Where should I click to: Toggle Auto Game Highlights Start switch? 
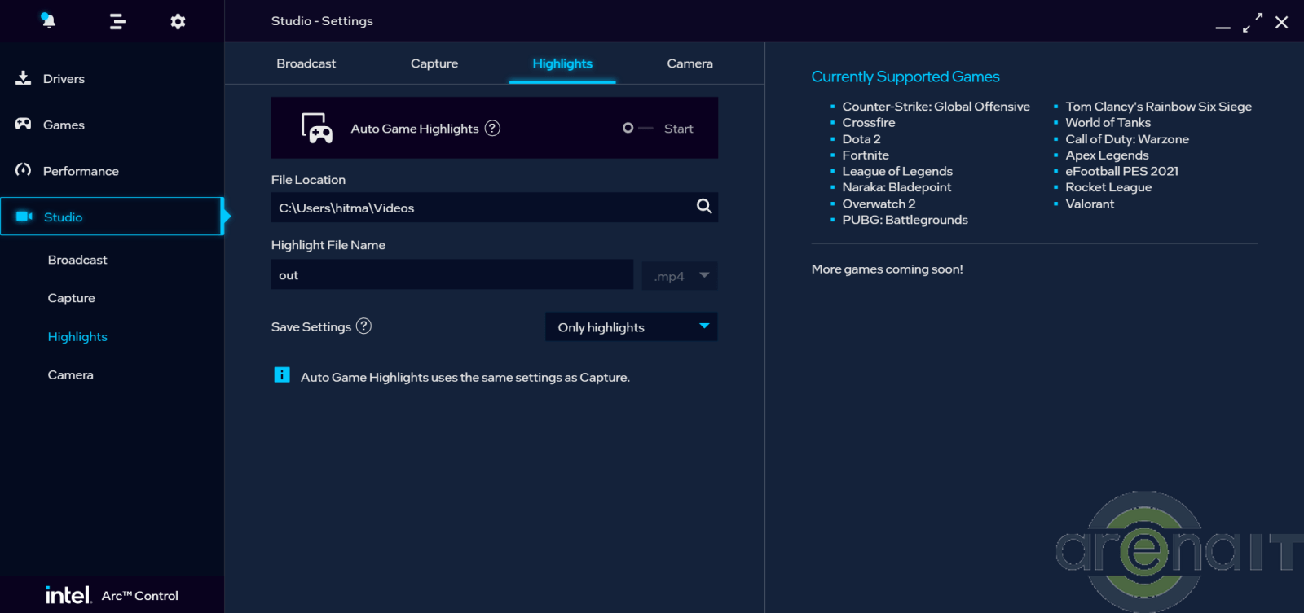pos(637,128)
